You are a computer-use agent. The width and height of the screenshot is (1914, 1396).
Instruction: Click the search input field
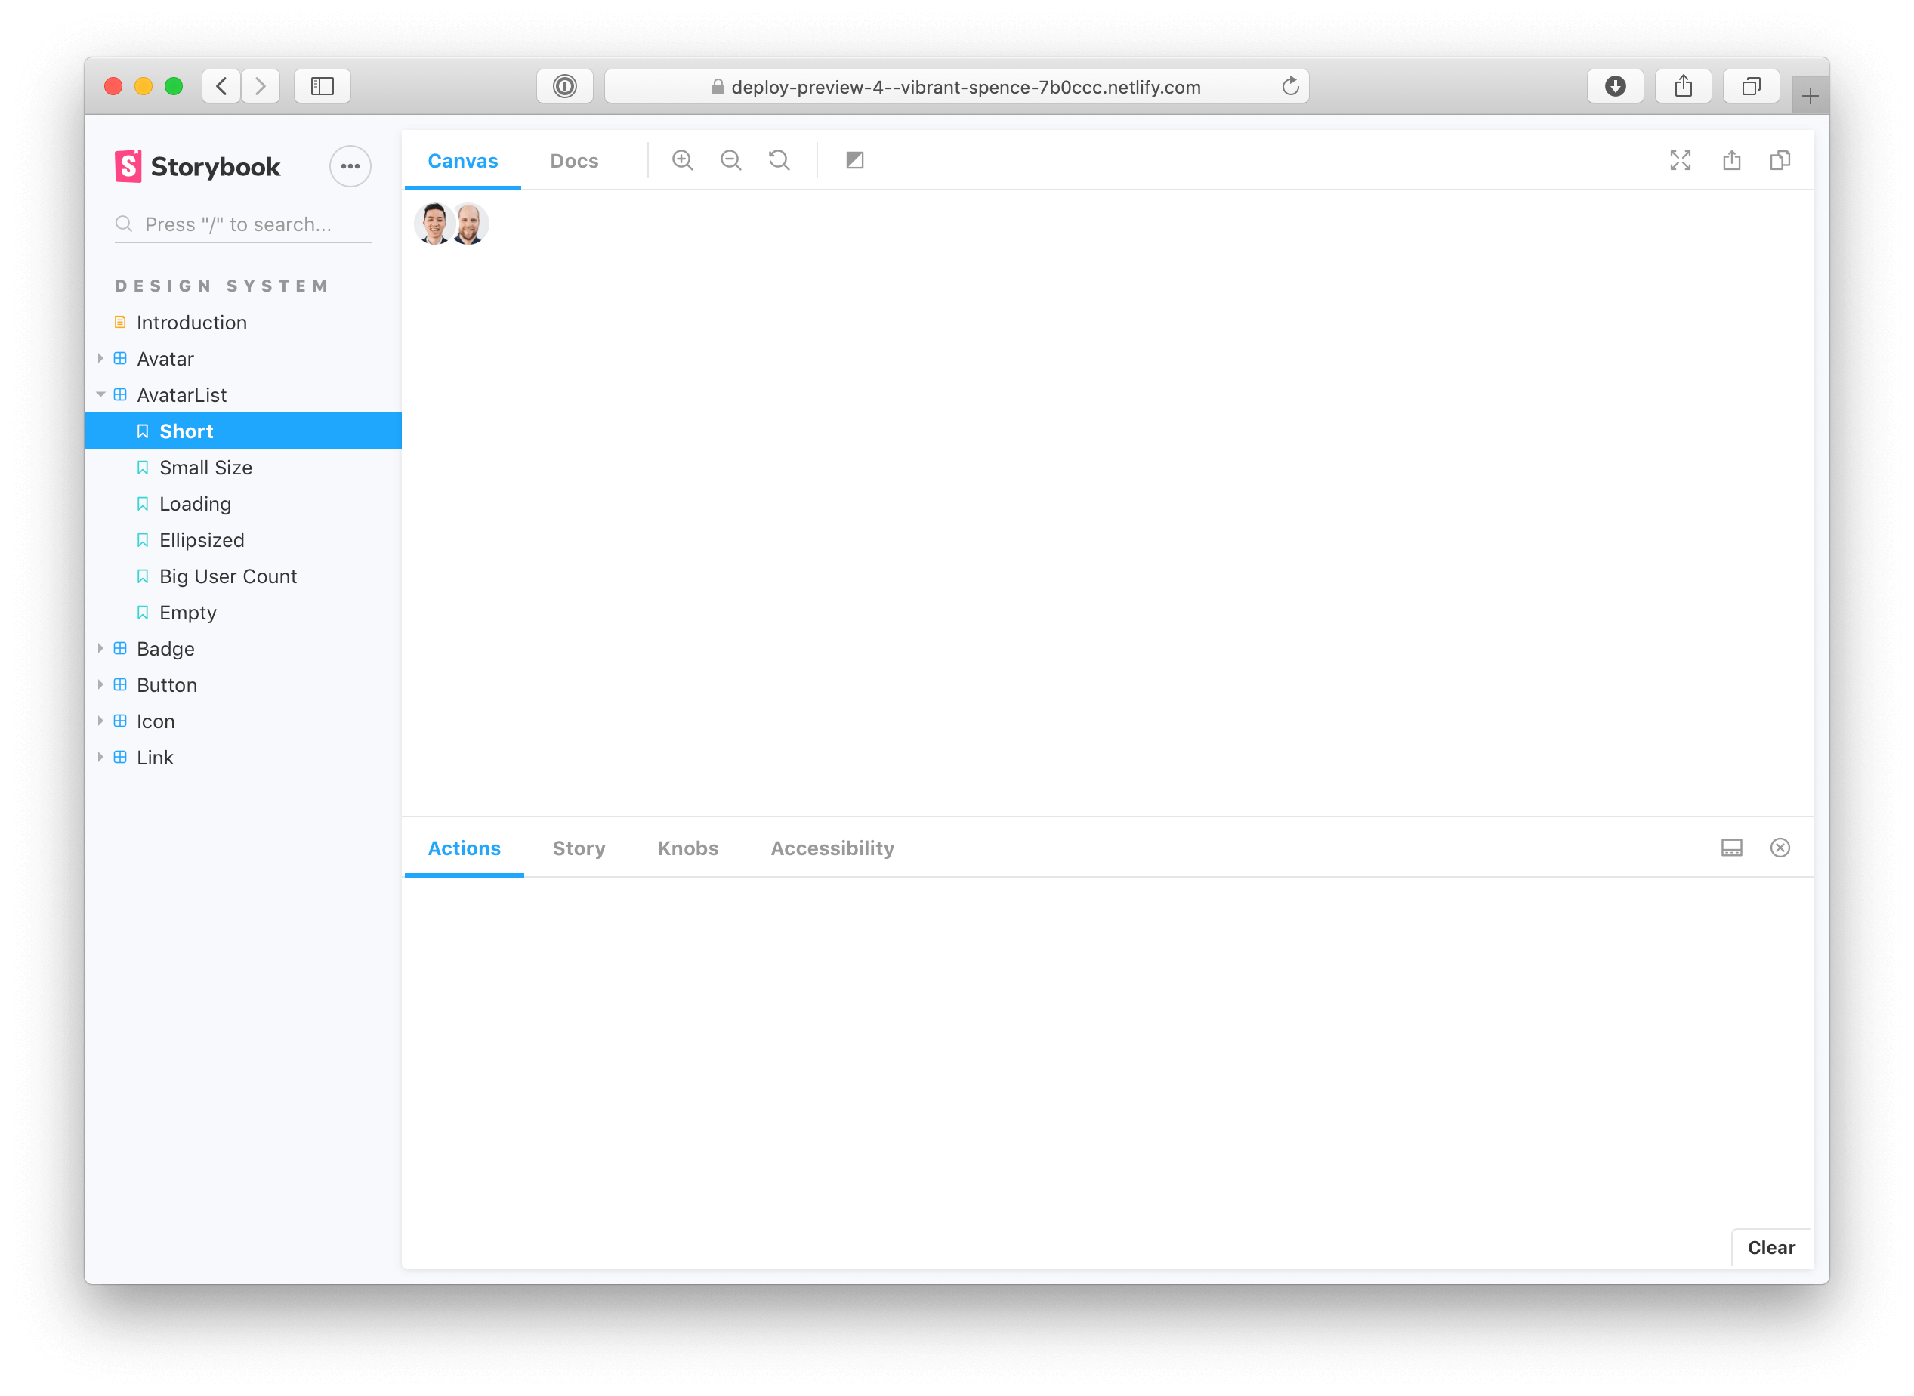244,223
